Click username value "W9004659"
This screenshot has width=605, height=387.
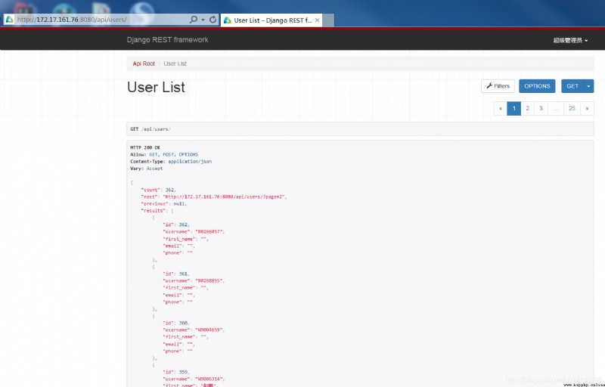(x=209, y=330)
